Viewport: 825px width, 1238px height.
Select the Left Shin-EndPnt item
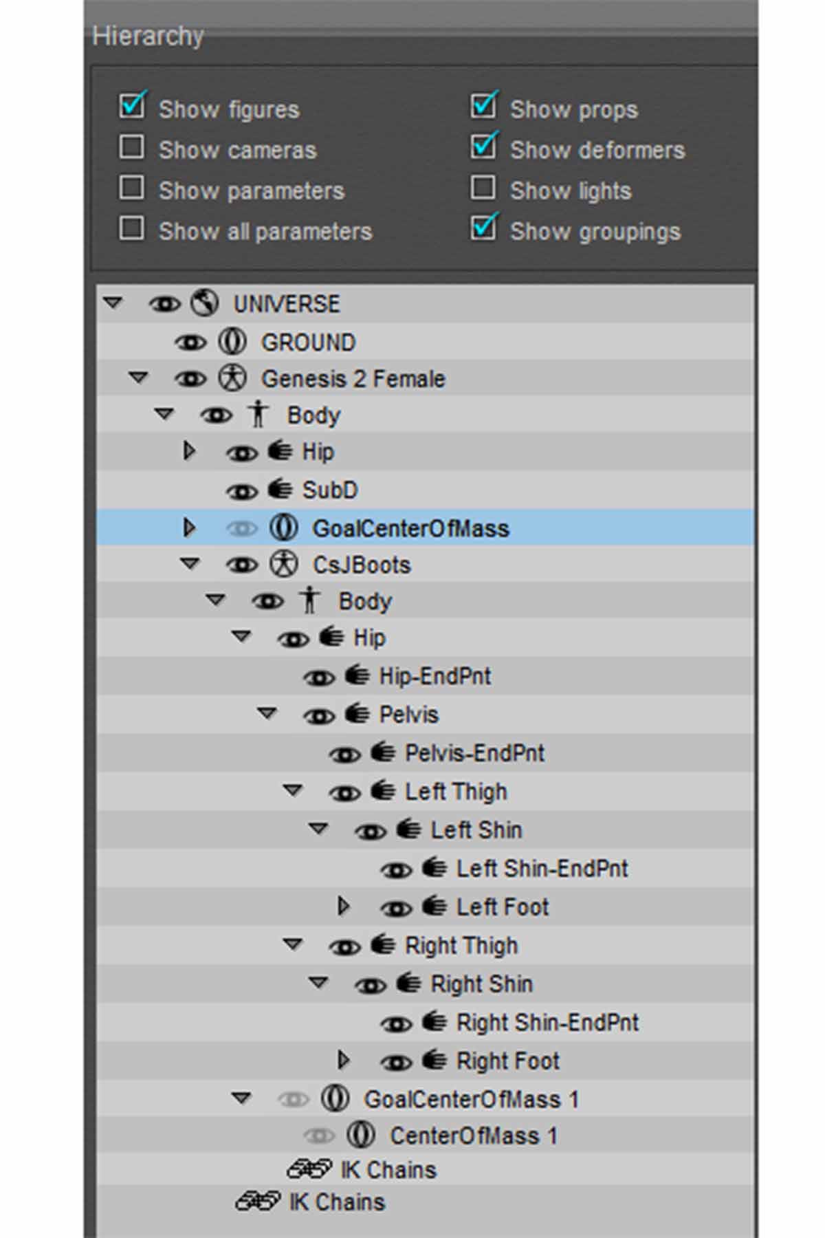click(542, 869)
